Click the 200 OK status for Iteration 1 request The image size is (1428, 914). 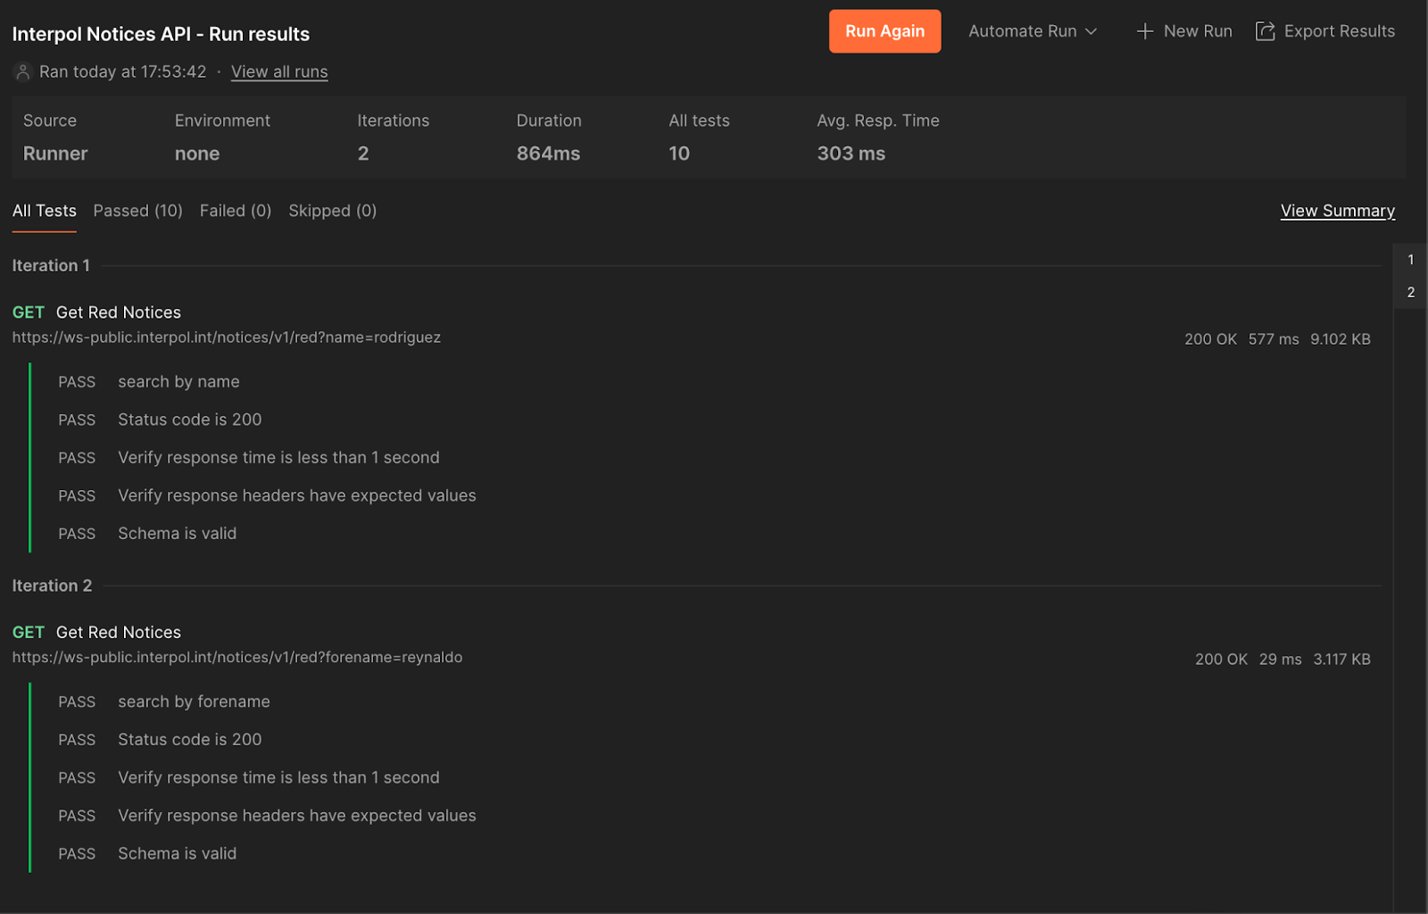1209,339
